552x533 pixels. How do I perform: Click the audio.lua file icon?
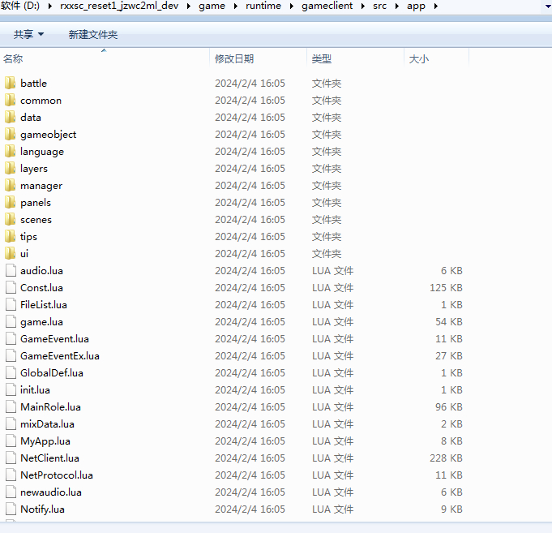[x=10, y=270]
